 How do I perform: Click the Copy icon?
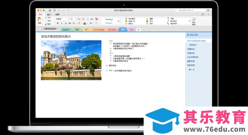pyautogui.click(x=46, y=21)
